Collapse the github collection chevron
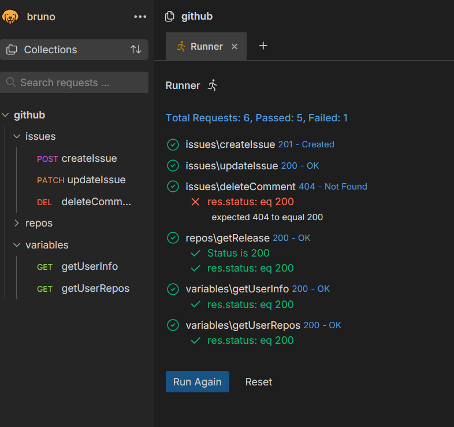Viewport: 454px width, 427px height. 6,116
